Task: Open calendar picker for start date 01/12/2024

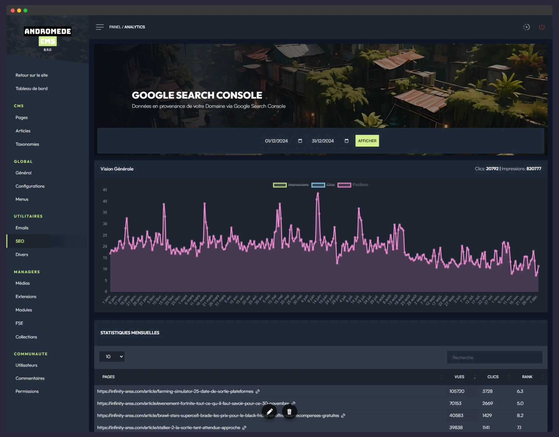Action: pos(300,141)
